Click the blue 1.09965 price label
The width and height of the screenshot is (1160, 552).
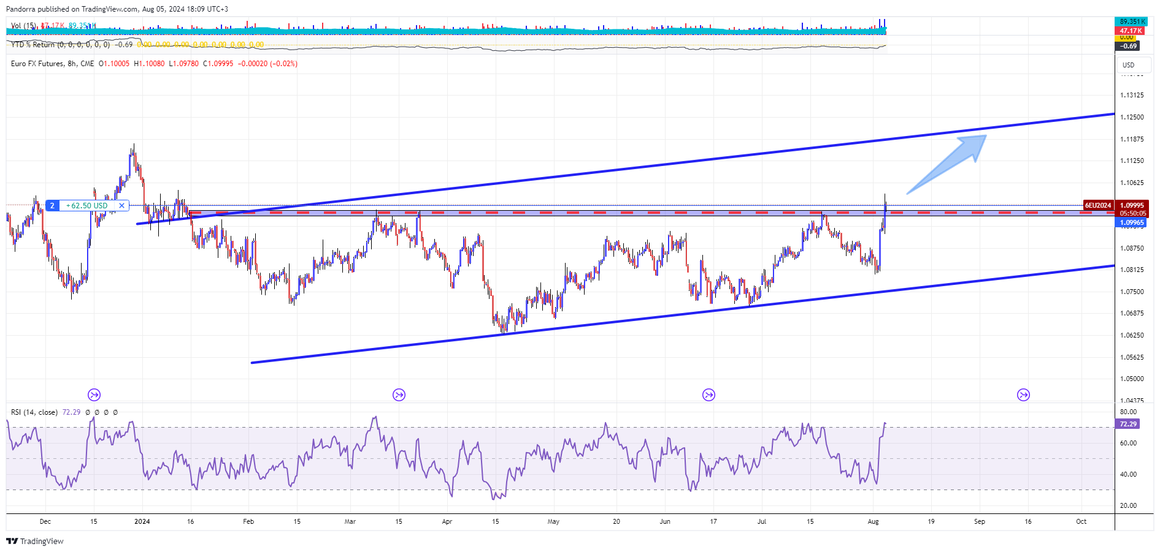pyautogui.click(x=1132, y=222)
